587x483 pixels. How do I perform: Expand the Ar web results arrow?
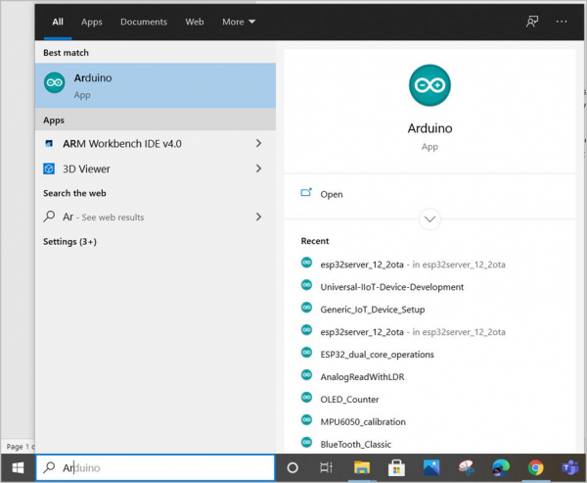click(x=258, y=217)
